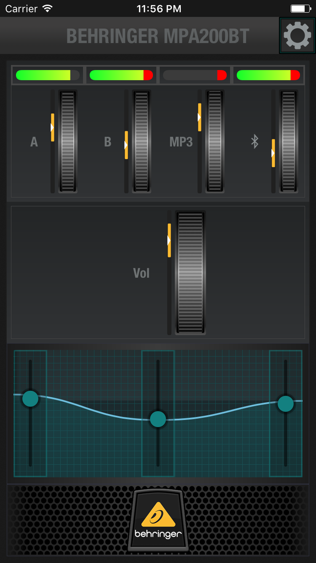This screenshot has height=563, width=316.
Task: Tap the 11:56 PM clock
Action: [159, 8]
